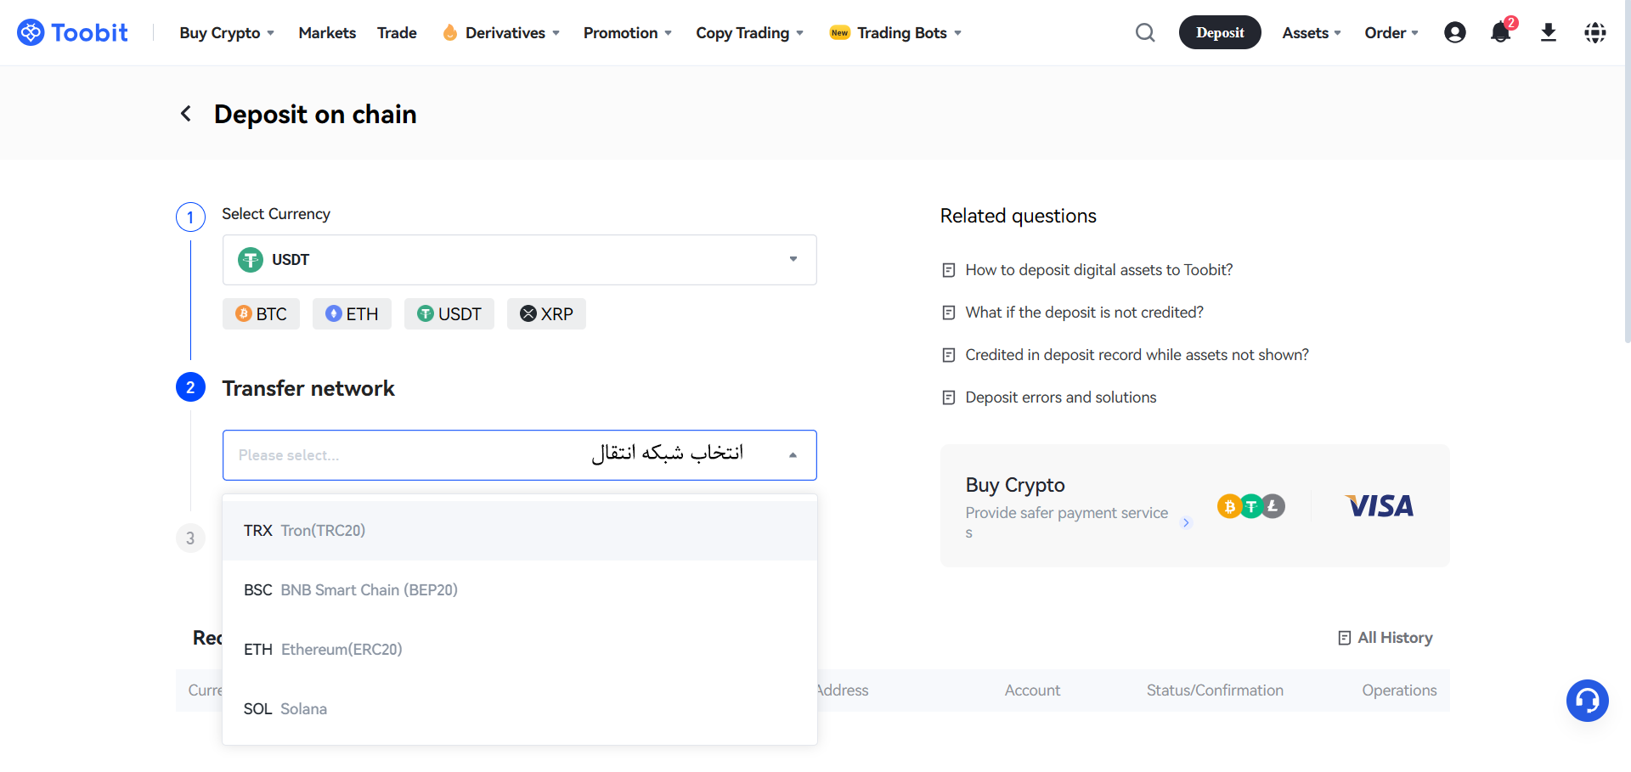The width and height of the screenshot is (1631, 772).
Task: Click document icon beside How to deposit question
Action: coord(949,270)
